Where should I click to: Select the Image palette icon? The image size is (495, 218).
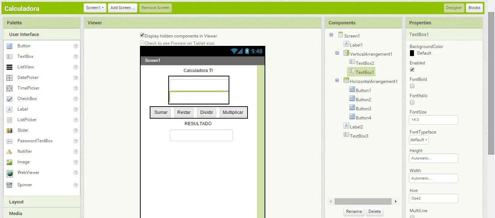pos(10,162)
